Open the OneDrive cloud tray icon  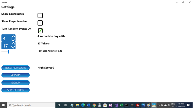click(166, 105)
